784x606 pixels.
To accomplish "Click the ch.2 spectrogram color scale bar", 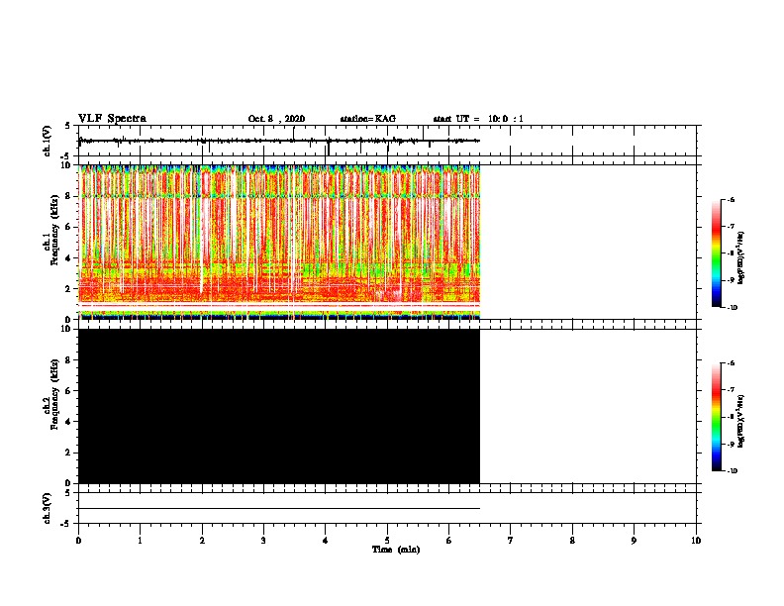I will point(717,417).
